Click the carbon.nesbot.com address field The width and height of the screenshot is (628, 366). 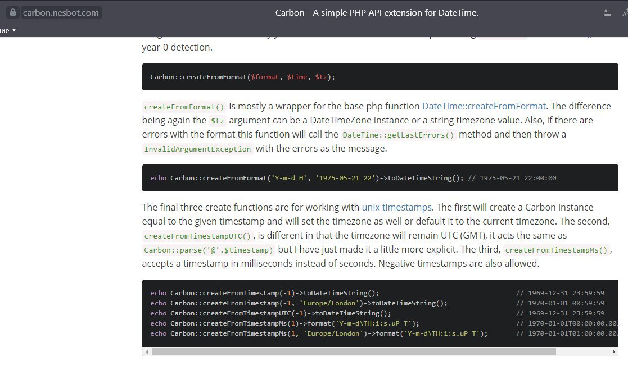coord(61,12)
